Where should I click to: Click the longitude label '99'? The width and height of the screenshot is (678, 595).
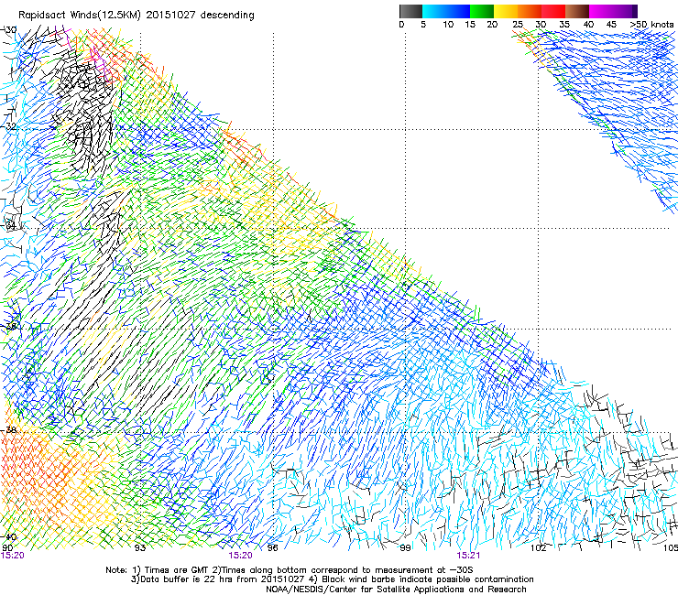coord(405,548)
